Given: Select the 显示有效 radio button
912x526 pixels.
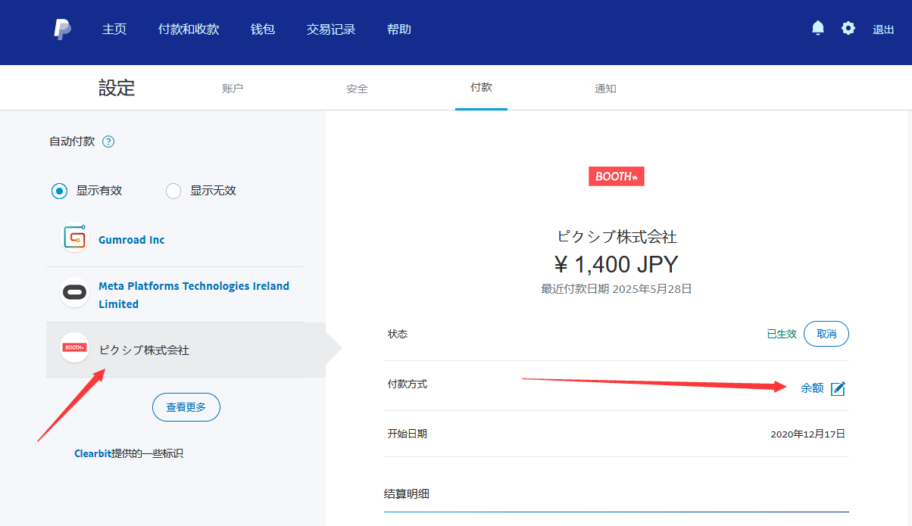Looking at the screenshot, I should (x=59, y=191).
